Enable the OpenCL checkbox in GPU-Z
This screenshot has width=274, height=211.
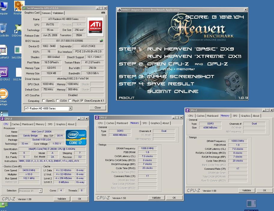[x=44, y=101]
